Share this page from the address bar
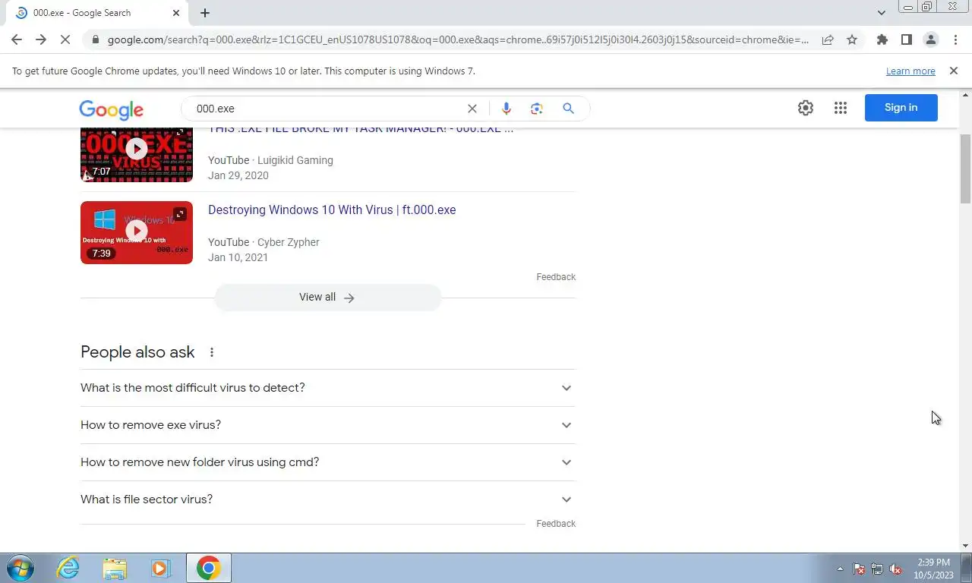The image size is (972, 583). click(828, 39)
